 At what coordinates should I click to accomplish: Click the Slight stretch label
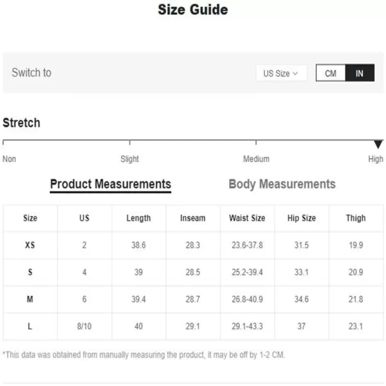(x=130, y=159)
